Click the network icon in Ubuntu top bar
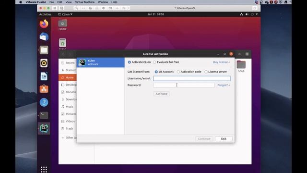Viewport: 307px width, 173px height. click(241, 14)
